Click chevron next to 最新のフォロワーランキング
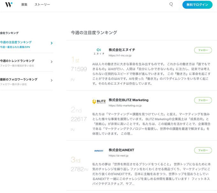Screen dimensions: 217x193 [x=52, y=80]
